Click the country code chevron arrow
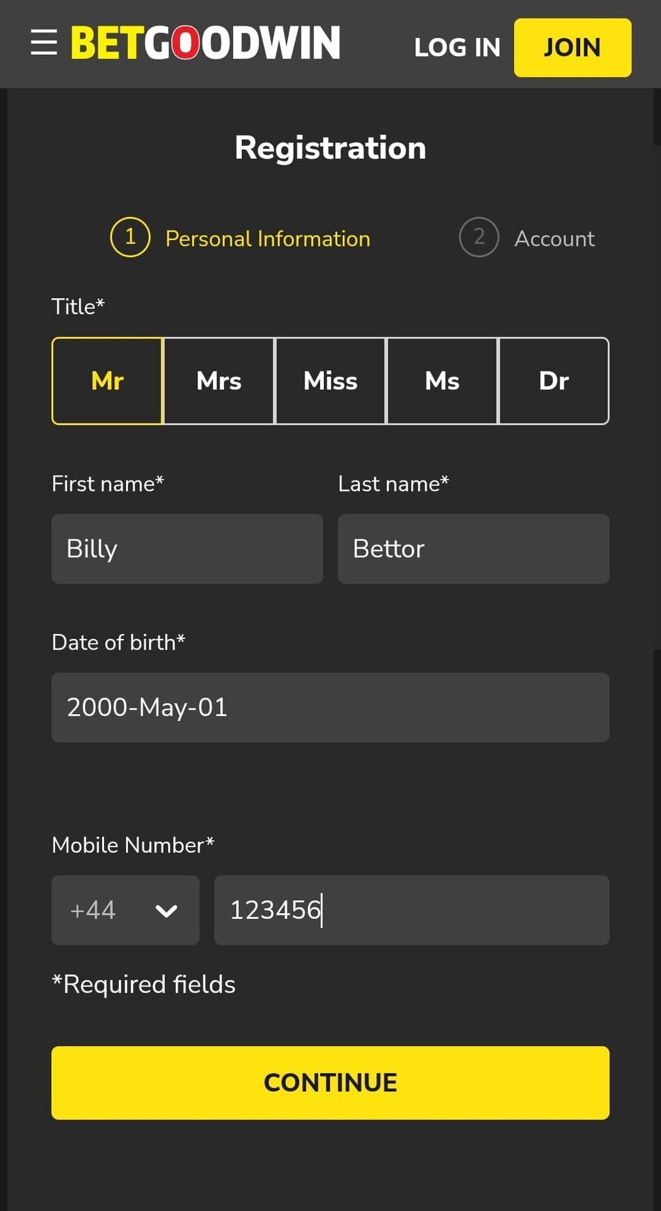The width and height of the screenshot is (661, 1211). pos(166,911)
